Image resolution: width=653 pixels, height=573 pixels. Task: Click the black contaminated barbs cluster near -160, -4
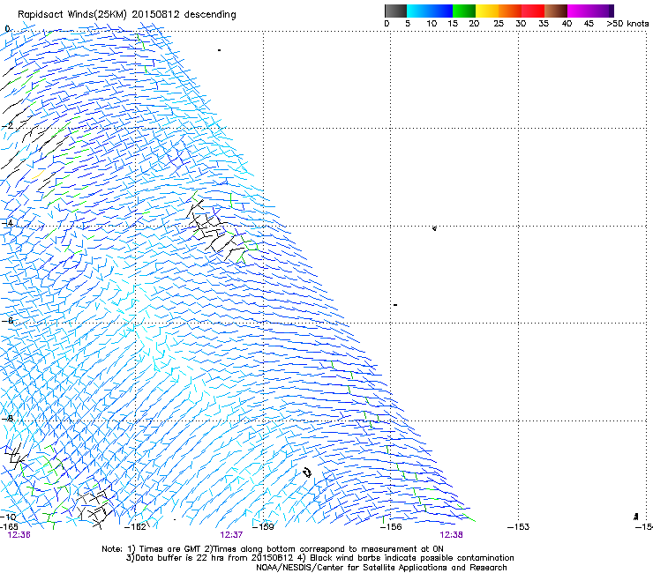214,229
